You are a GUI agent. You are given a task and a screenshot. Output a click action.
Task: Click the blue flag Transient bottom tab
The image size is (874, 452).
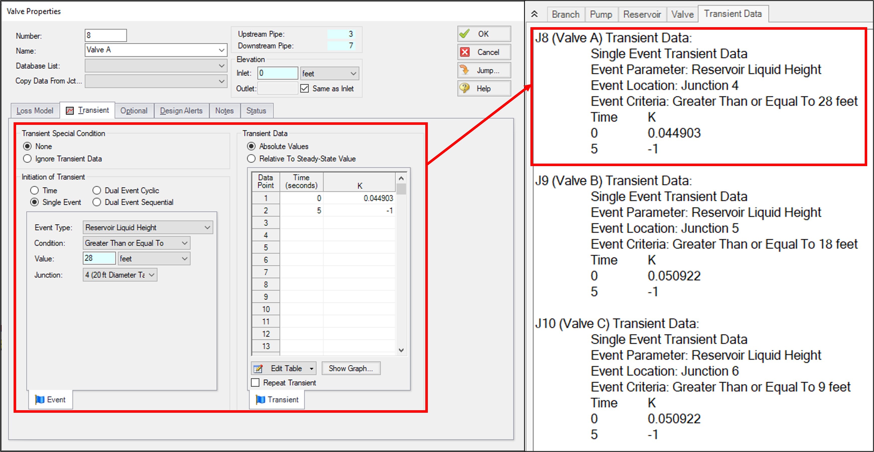tap(277, 399)
